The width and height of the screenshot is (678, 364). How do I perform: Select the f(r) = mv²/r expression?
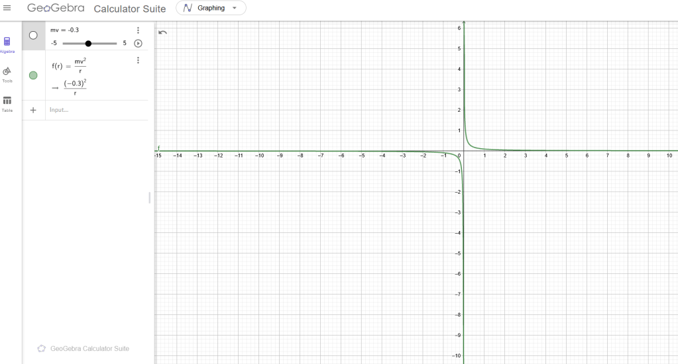point(70,66)
